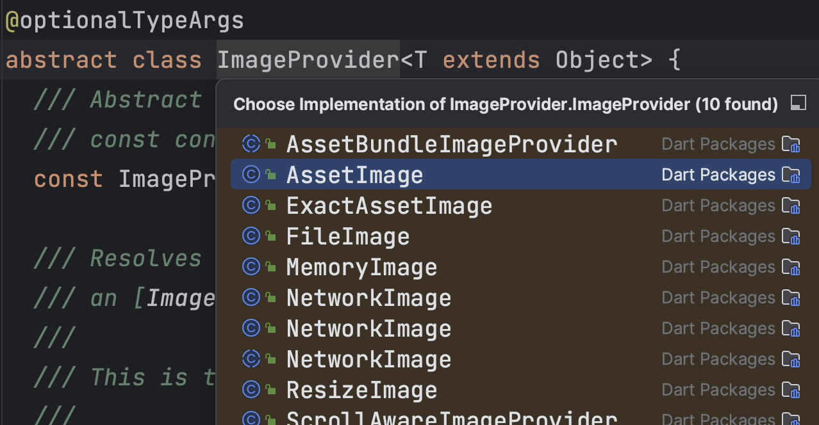This screenshot has width=819, height=425.
Task: Click the library icon on the MemoryImage row
Action: tap(791, 268)
